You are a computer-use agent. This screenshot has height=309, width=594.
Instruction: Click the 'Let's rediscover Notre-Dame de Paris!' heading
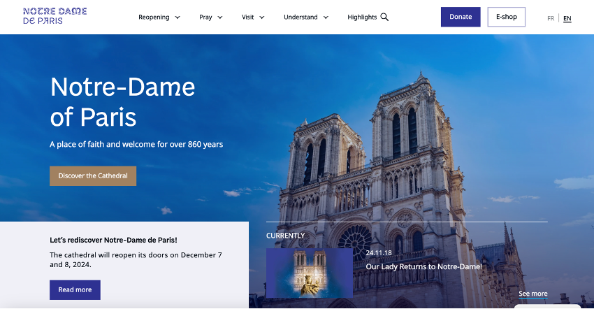113,240
